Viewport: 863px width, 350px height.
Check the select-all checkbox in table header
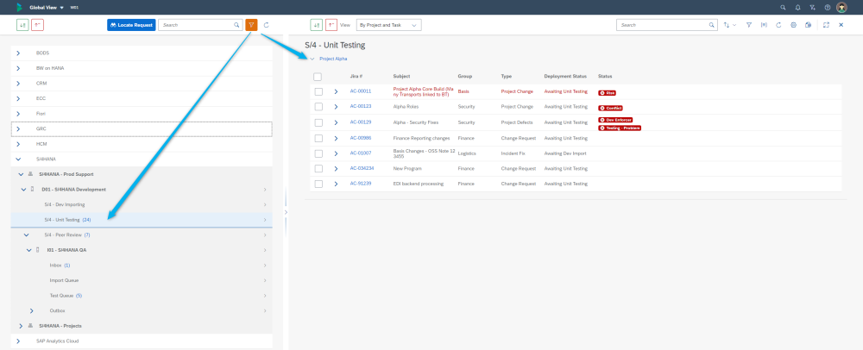[318, 76]
